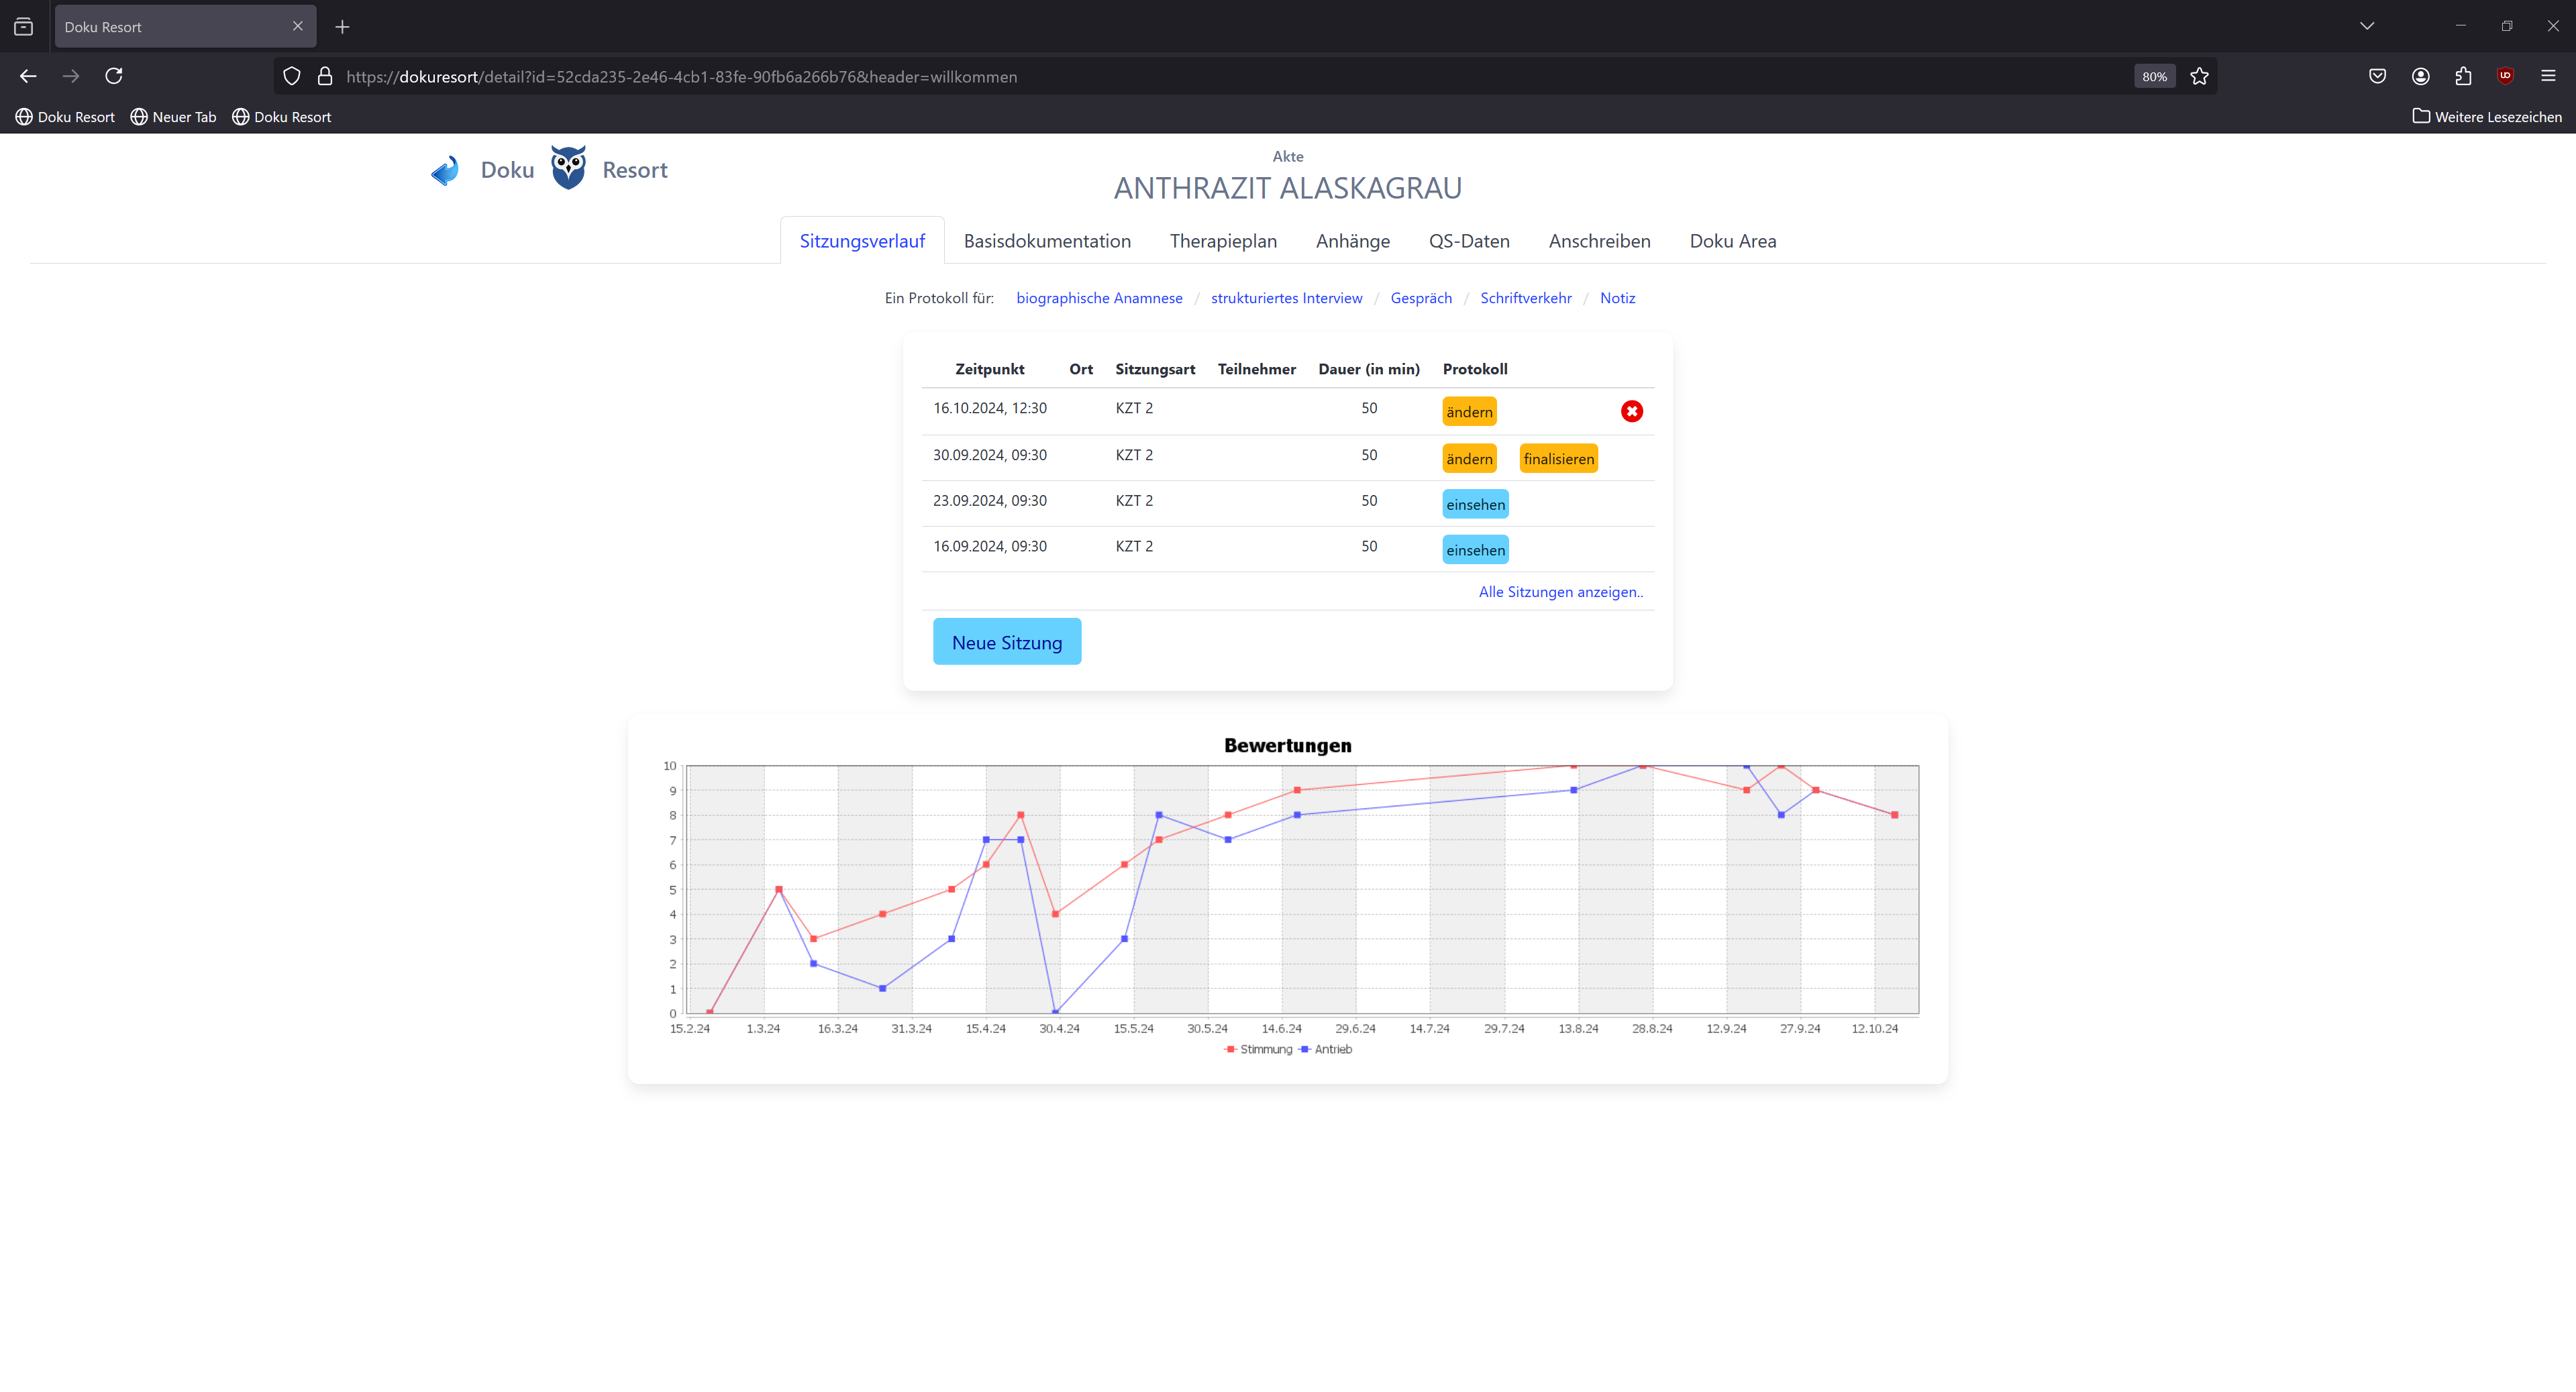Viewport: 2576px width, 1392px height.
Task: Open the Therapieplan tab
Action: (x=1222, y=241)
